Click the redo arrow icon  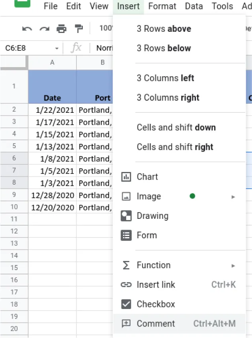click(x=44, y=29)
